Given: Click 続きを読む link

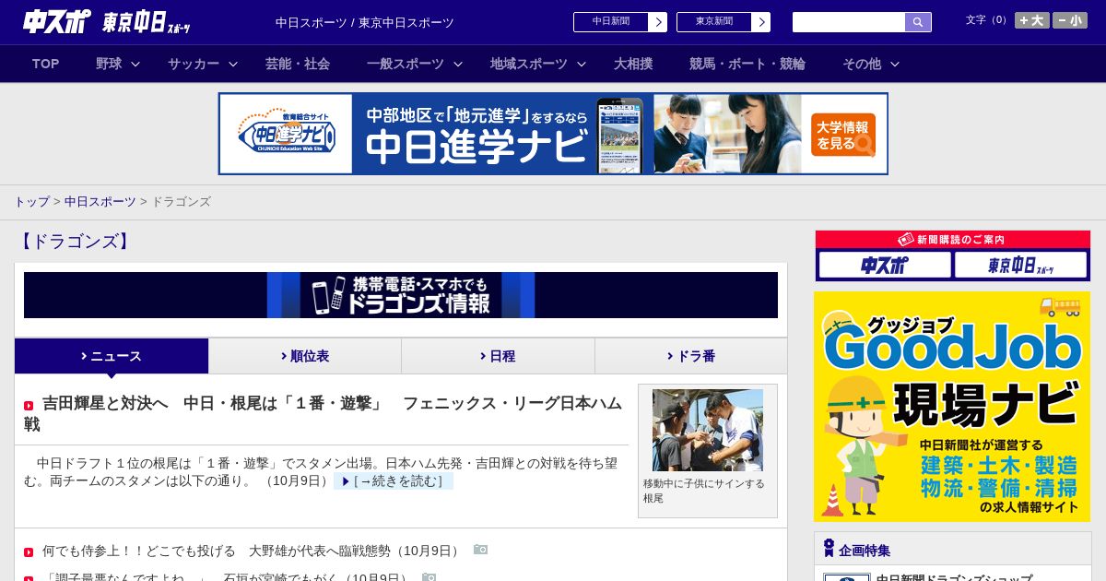Looking at the screenshot, I should 394,481.
